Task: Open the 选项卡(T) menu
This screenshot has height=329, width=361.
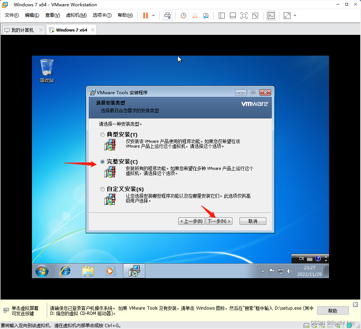Action: (x=102, y=15)
